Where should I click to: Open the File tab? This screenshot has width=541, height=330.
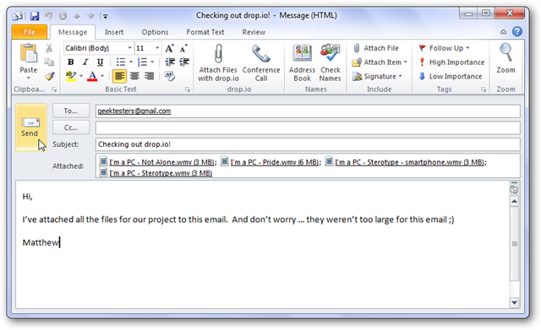[30, 32]
